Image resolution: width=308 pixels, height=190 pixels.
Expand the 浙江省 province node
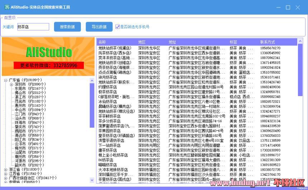click(6, 170)
